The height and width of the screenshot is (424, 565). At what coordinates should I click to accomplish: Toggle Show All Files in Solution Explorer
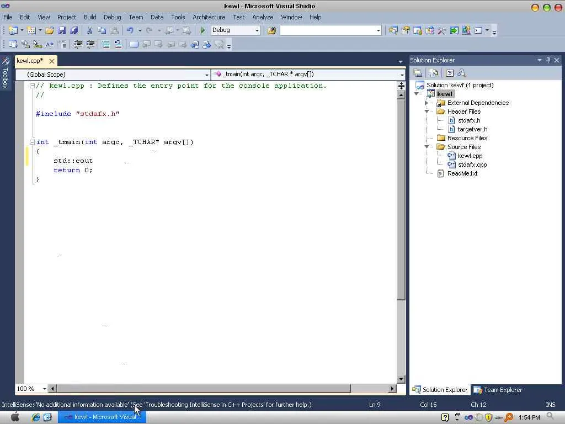coord(434,73)
